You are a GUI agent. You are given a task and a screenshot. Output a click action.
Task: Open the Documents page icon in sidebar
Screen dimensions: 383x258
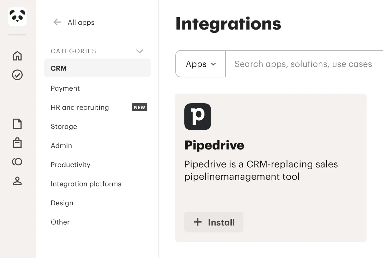pos(17,123)
